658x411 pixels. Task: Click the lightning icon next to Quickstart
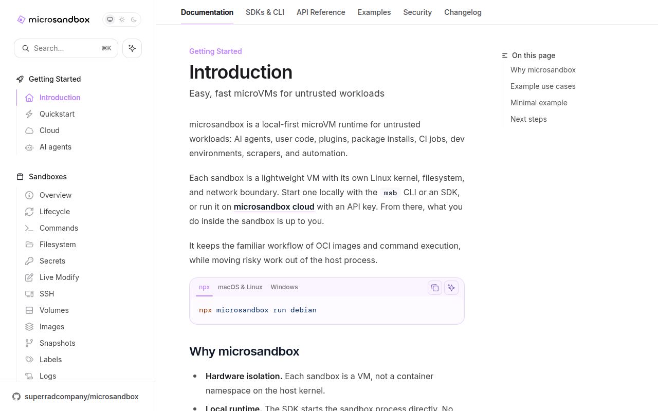pos(29,114)
